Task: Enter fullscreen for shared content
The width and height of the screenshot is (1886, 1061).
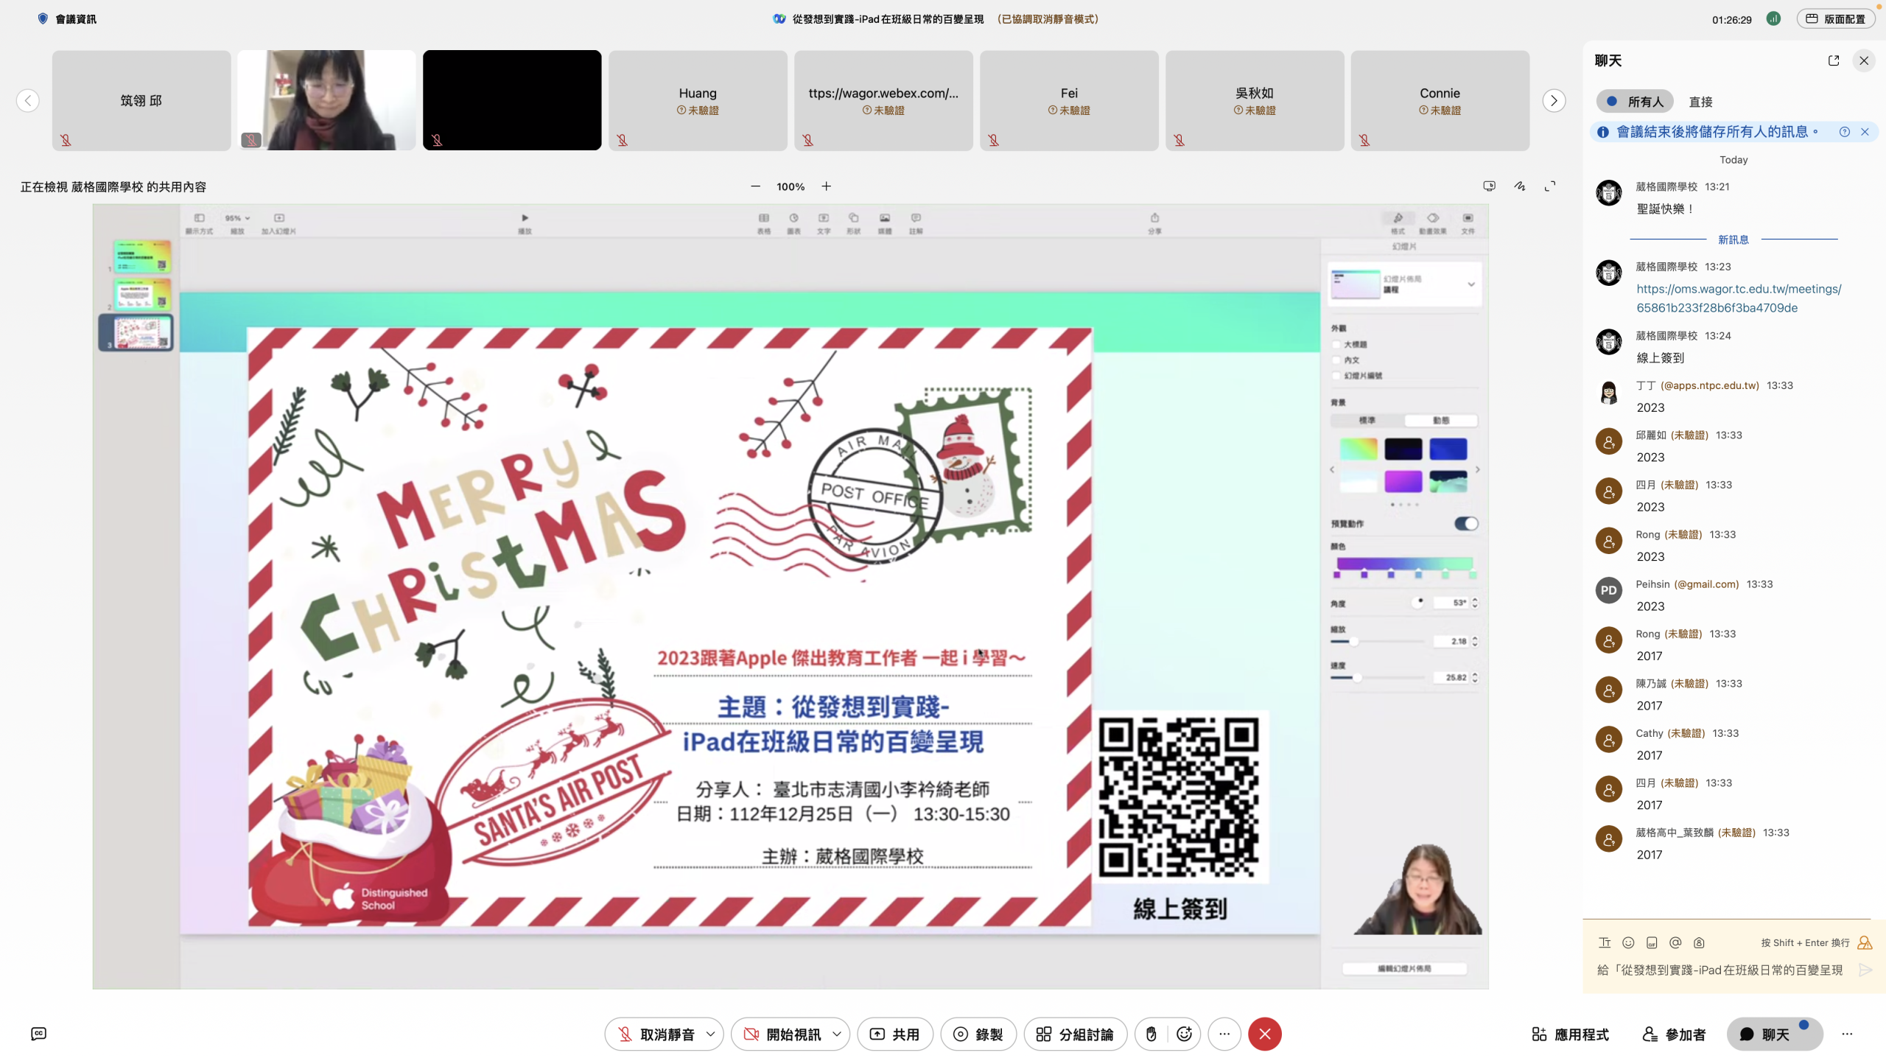Action: click(1550, 186)
